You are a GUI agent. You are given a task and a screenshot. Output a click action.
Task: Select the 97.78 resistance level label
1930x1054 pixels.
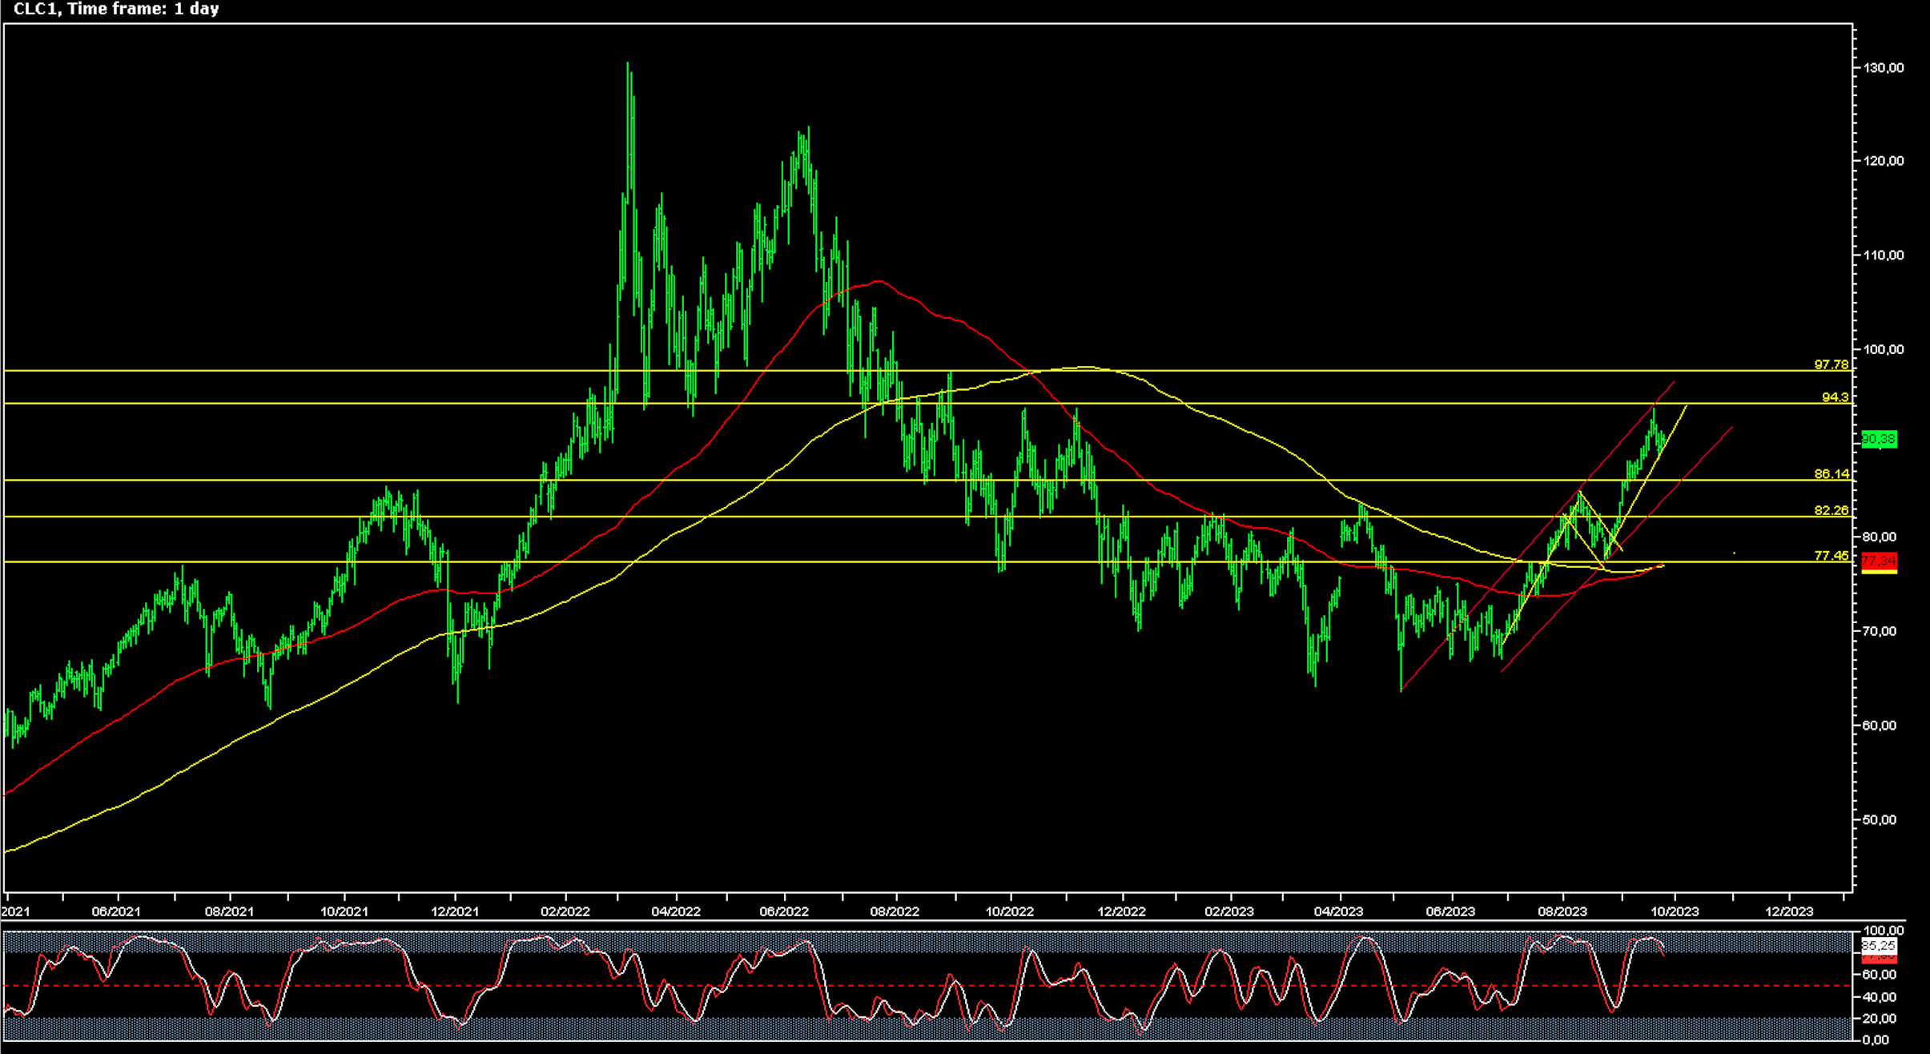[1831, 364]
